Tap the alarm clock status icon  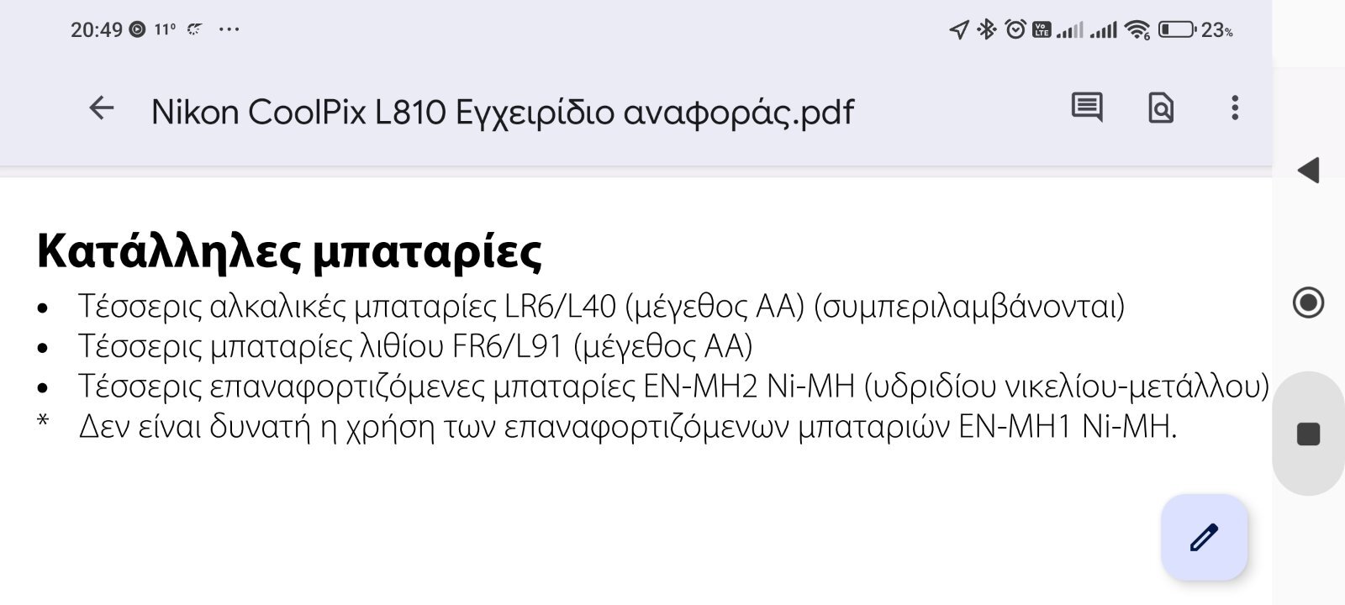[1015, 30]
